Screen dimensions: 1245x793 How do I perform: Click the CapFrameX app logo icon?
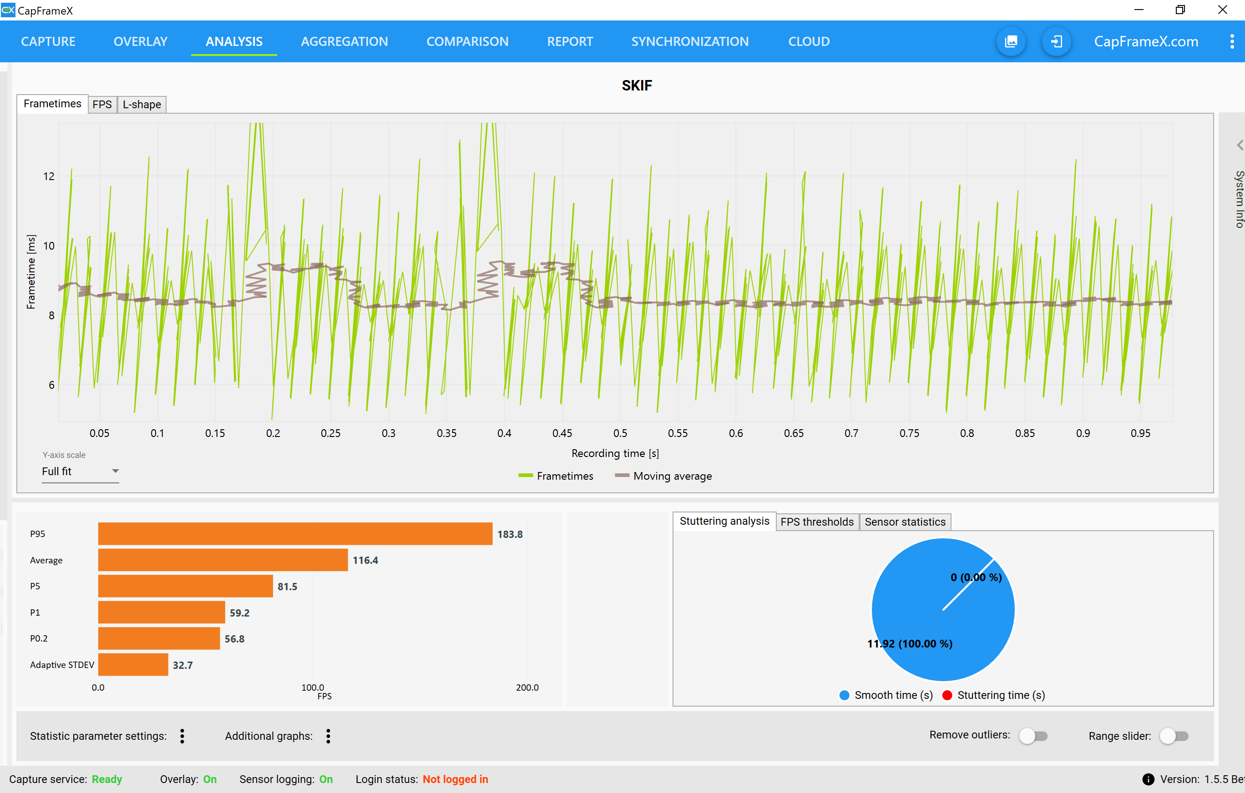click(8, 10)
